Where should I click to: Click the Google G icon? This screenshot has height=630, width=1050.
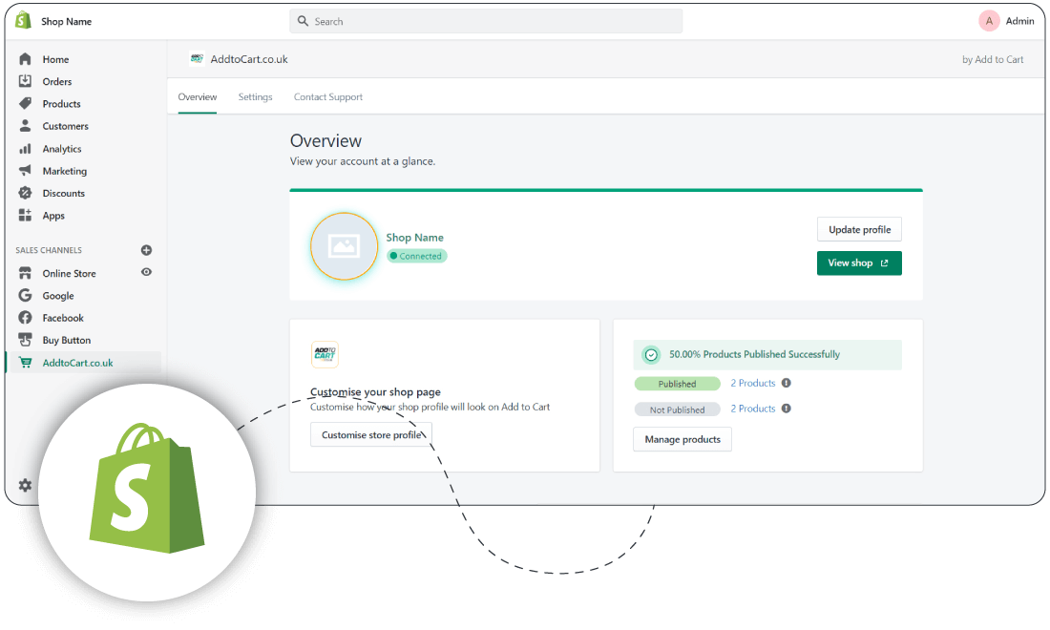point(25,295)
